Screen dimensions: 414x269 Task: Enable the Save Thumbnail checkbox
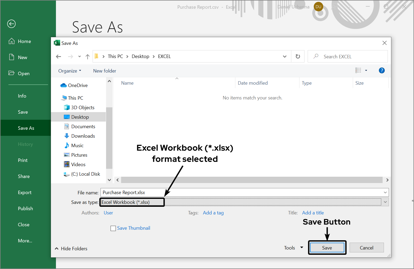click(x=113, y=228)
